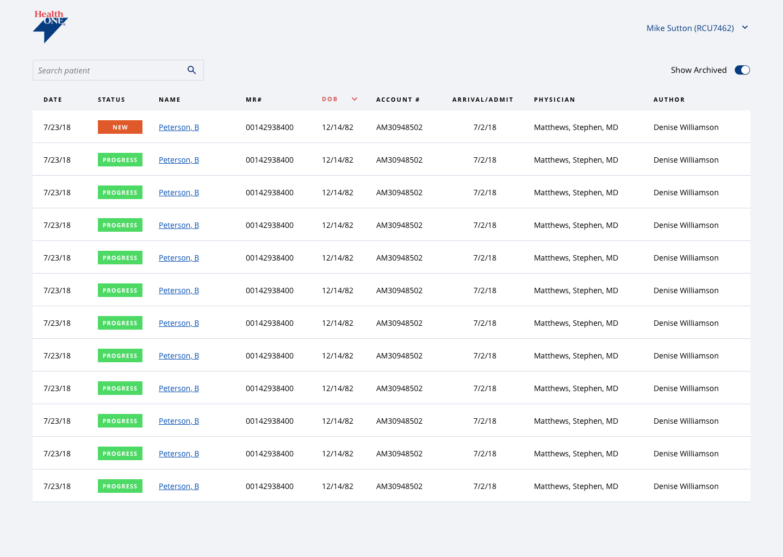
Task: Open the Mike Sutton (RCU7462) user menu
Action: 697,28
